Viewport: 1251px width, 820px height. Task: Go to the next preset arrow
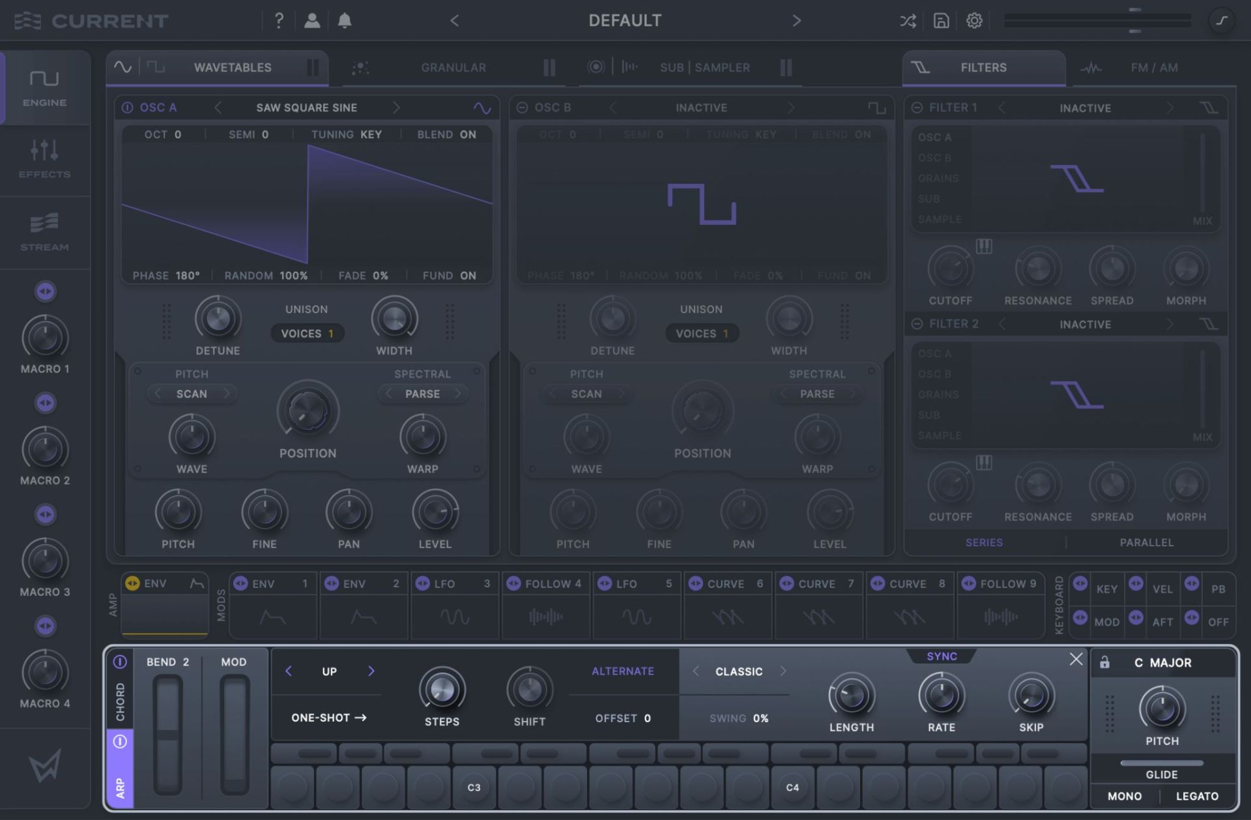[x=796, y=21]
